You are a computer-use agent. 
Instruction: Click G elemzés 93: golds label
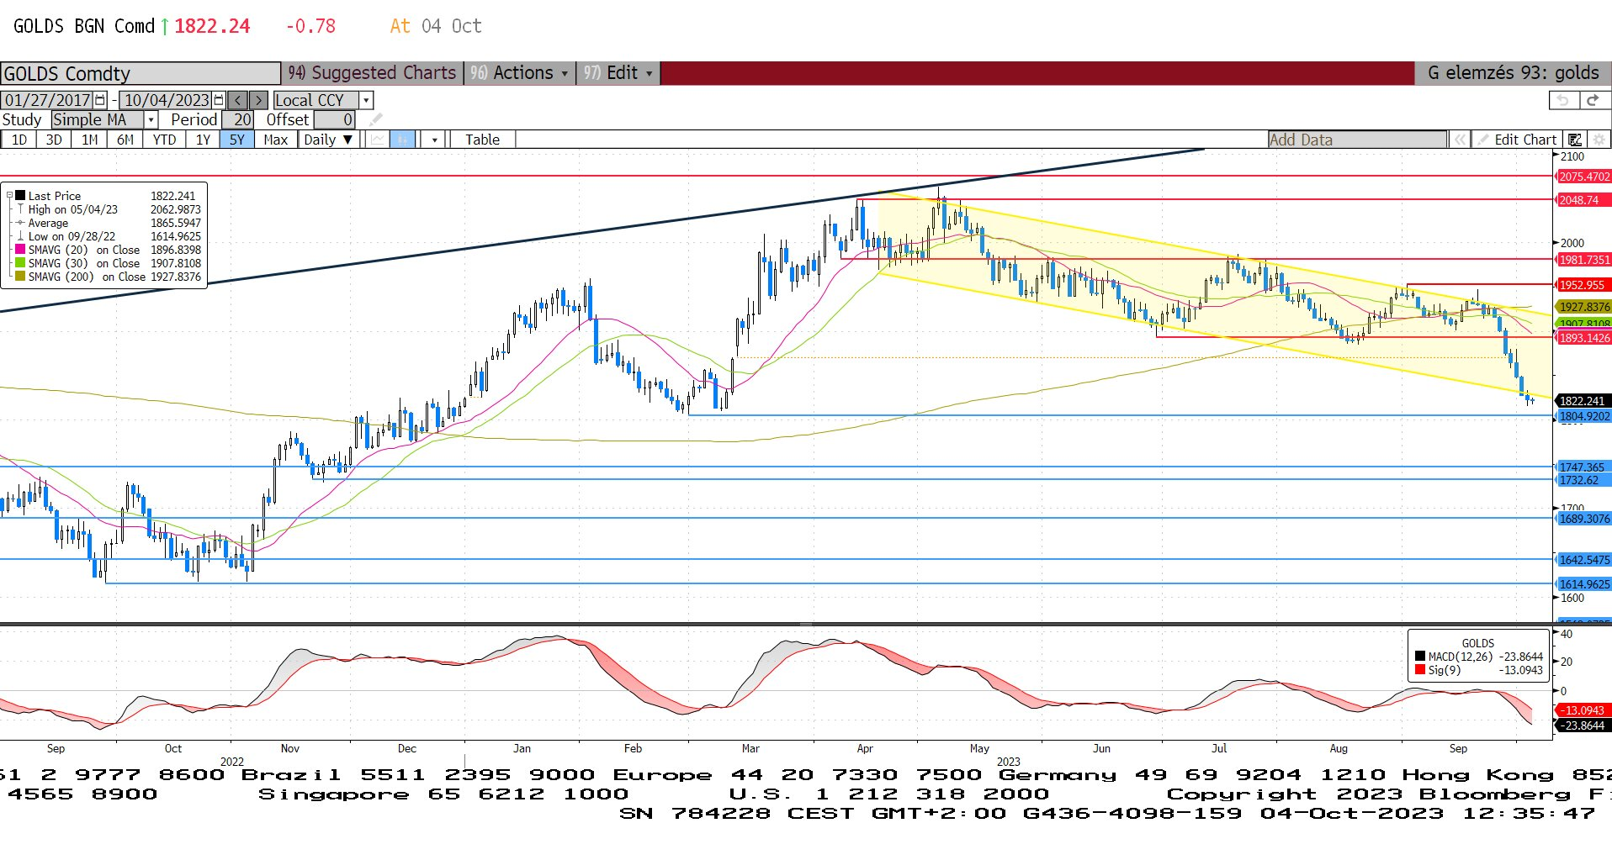(1513, 73)
